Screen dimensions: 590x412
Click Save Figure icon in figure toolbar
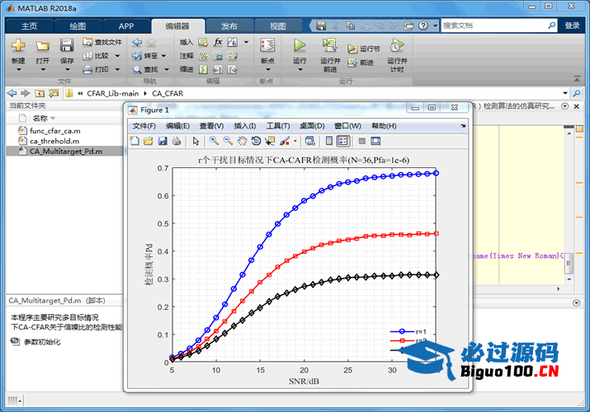(163, 141)
